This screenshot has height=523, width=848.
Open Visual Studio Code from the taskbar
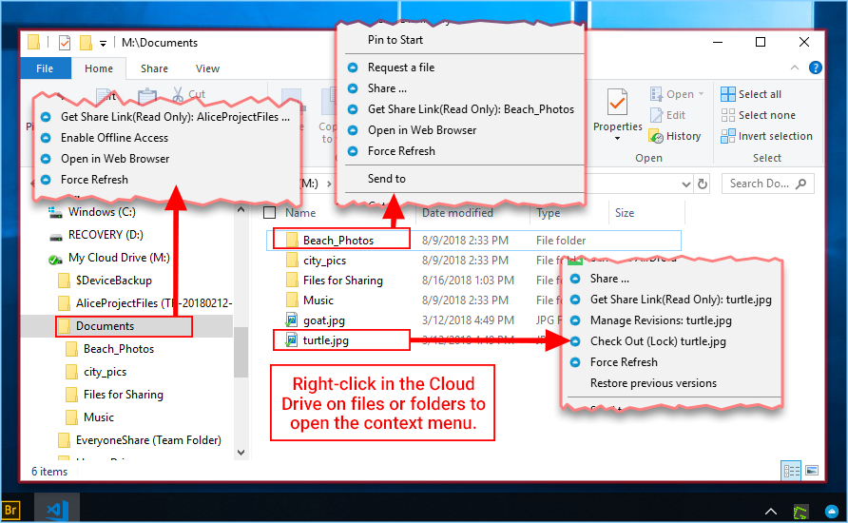point(57,510)
